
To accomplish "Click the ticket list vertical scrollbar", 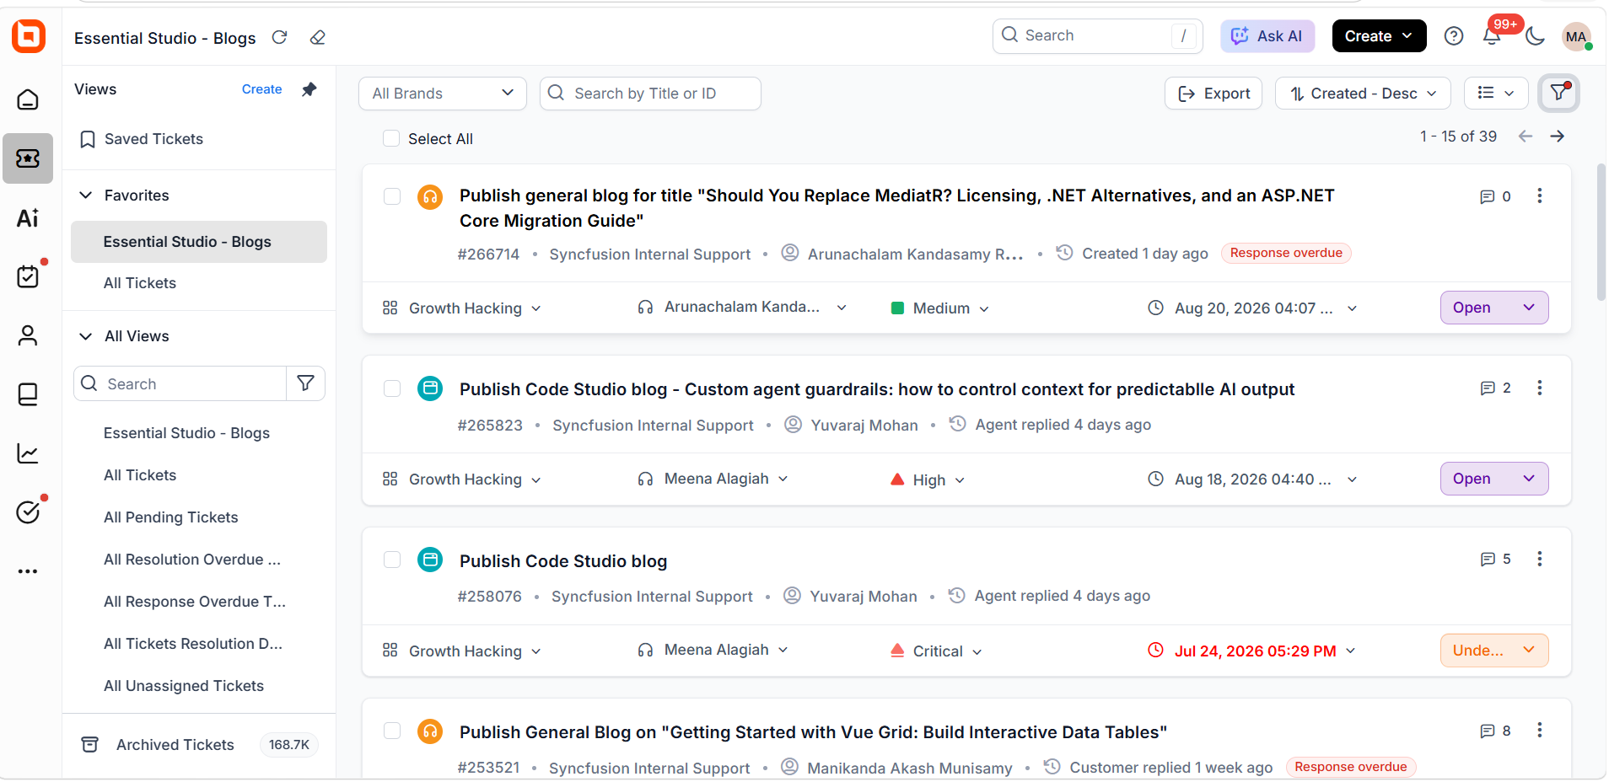I will (x=1601, y=232).
